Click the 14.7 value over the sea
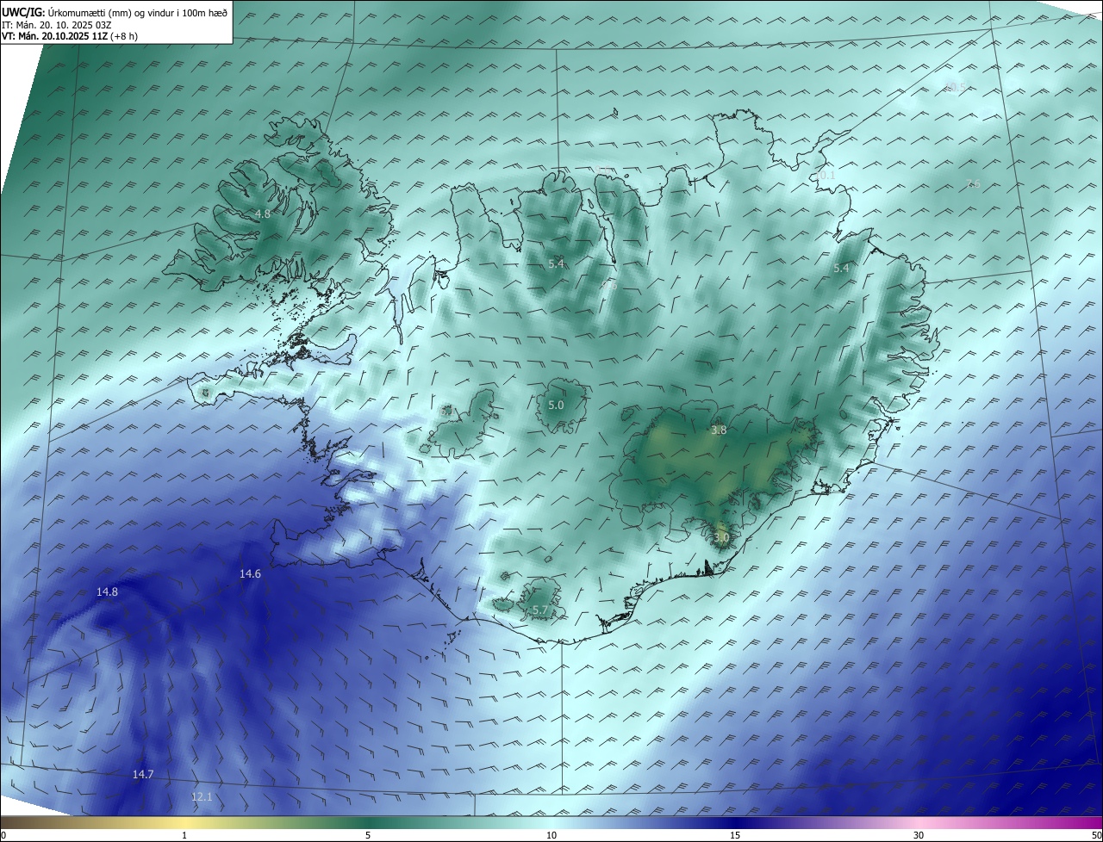1103x842 pixels. pos(143,775)
